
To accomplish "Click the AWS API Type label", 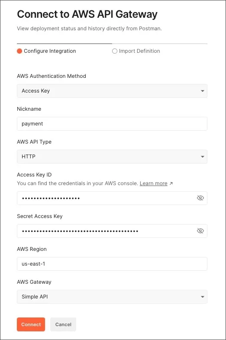I will tap(34, 142).
